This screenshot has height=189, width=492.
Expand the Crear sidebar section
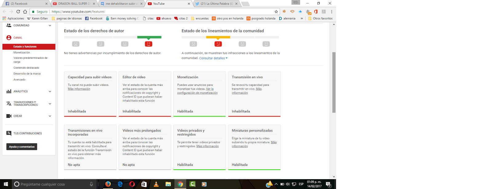coord(50,116)
